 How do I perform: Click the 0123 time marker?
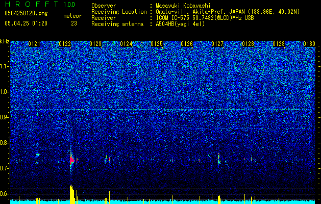(95, 44)
